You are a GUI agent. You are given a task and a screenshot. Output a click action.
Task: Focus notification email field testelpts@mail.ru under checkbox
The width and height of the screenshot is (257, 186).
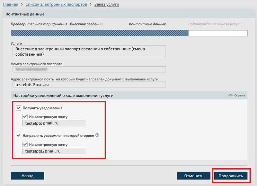54,123
